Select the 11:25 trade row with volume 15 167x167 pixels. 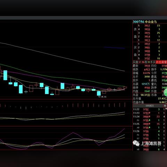[x=149, y=124]
